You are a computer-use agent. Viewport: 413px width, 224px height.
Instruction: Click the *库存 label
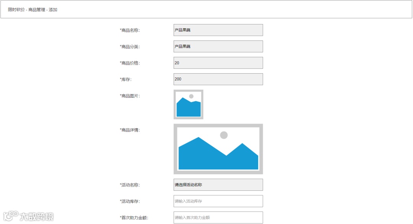[126, 79]
